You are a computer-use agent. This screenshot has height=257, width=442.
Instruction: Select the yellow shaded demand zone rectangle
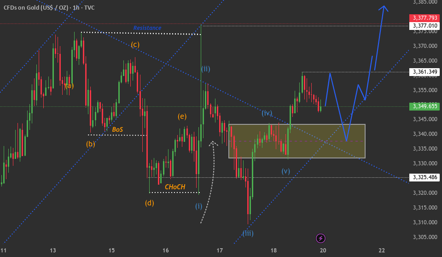click(x=297, y=141)
